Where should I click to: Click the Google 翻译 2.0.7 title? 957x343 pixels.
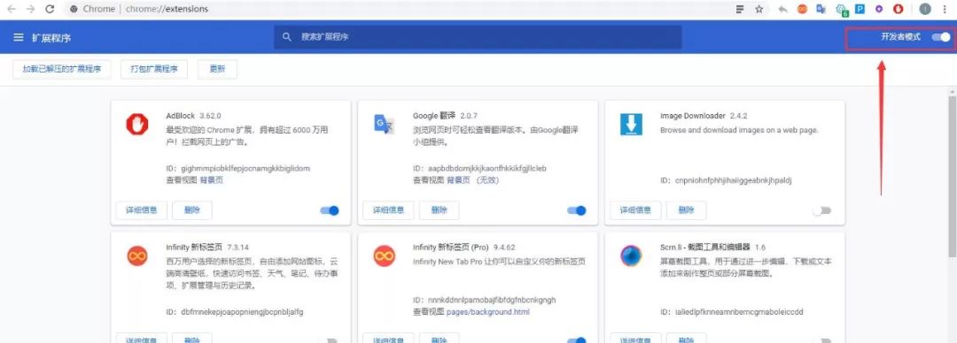[445, 115]
